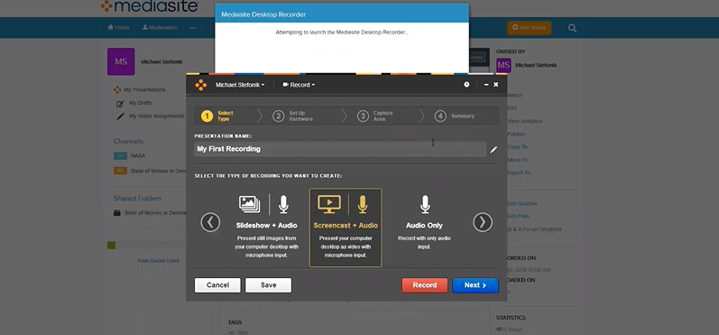Open the NASA channel

137,156
